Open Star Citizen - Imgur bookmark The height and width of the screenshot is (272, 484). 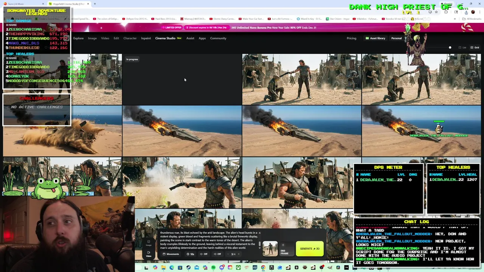pos(337,19)
